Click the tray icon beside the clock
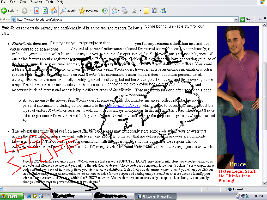The width and height of the screenshot is (267, 200). click(248, 196)
